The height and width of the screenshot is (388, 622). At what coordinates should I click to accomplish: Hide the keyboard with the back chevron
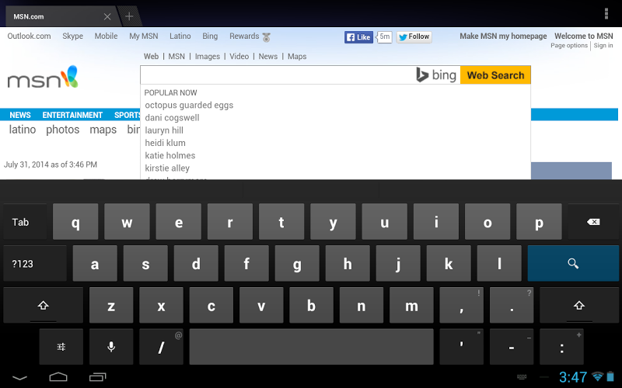[x=19, y=378]
